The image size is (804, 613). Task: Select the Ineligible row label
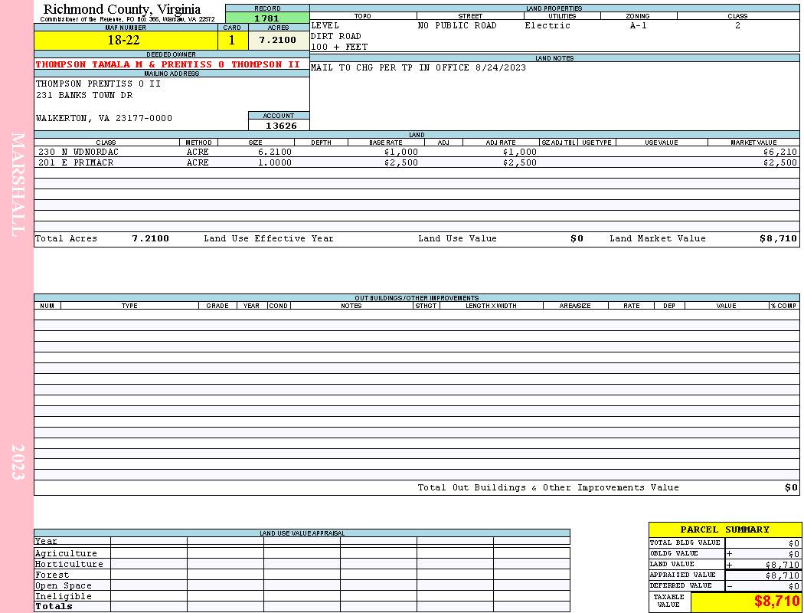coord(63,597)
